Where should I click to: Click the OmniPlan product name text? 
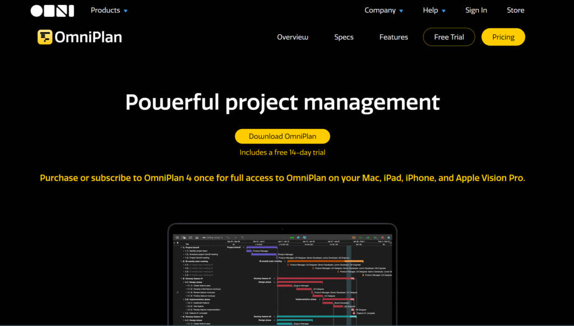click(x=88, y=37)
